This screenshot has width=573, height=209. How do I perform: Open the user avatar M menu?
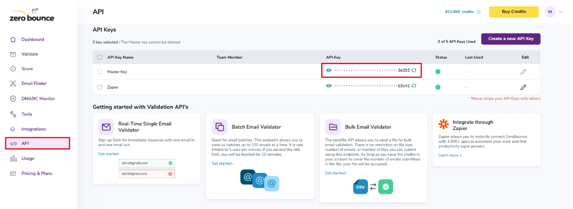(x=550, y=12)
